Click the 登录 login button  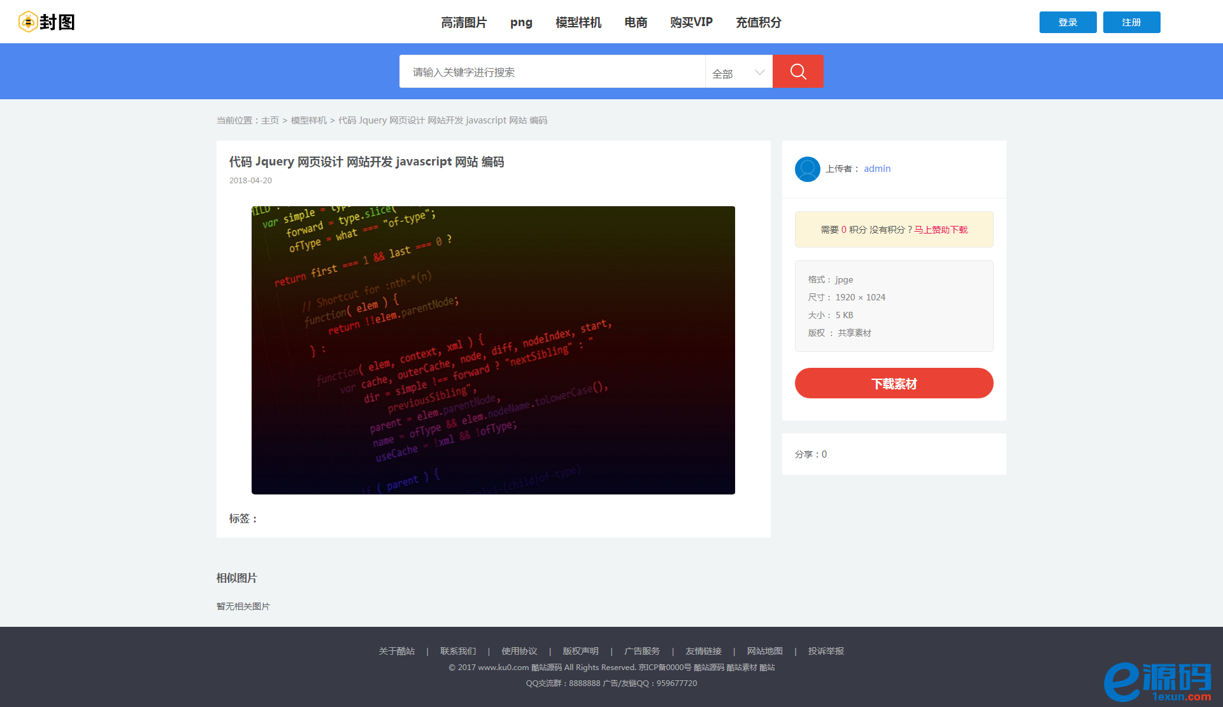(x=1068, y=22)
